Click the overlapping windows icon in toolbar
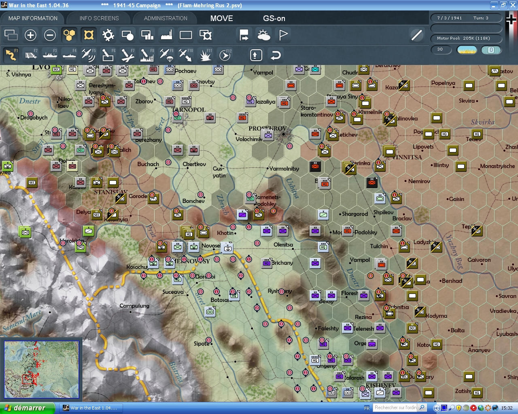Viewport: 518px width, 414px height. click(11, 35)
